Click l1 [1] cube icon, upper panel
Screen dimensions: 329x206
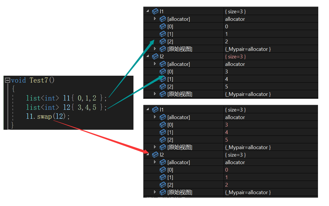[163, 34]
